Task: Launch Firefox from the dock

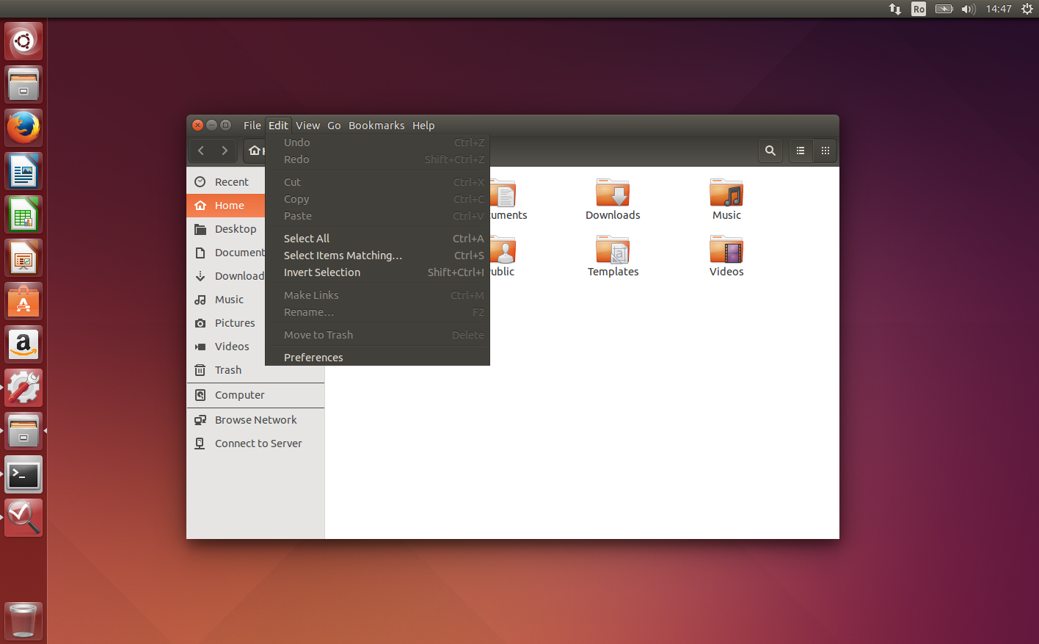Action: coord(23,127)
